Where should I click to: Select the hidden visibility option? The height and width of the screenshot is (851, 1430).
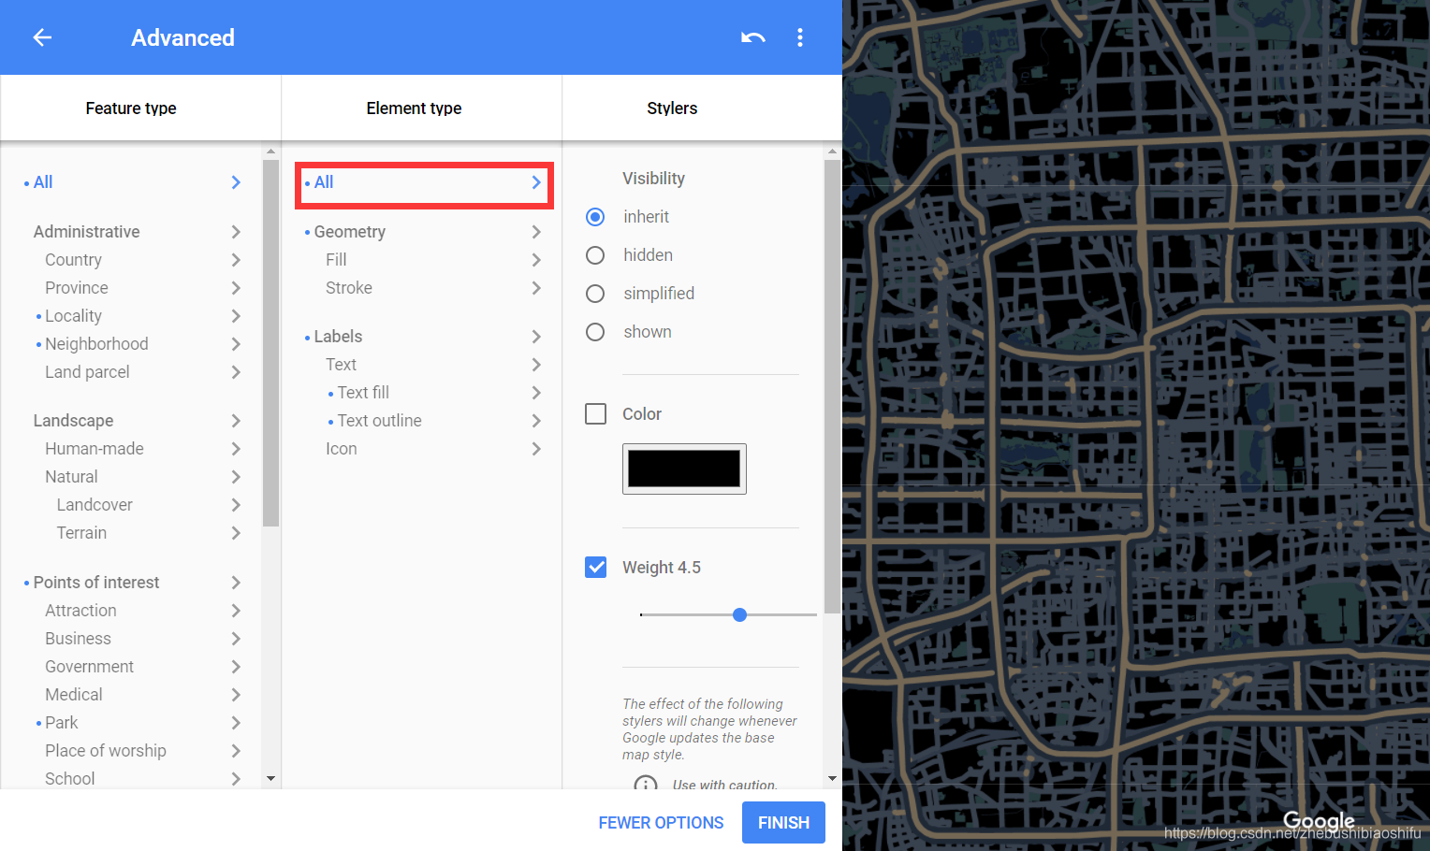point(595,255)
